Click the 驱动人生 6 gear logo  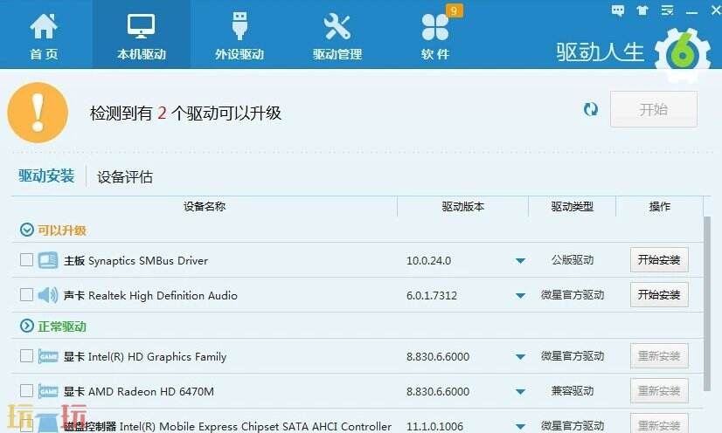coord(682,55)
